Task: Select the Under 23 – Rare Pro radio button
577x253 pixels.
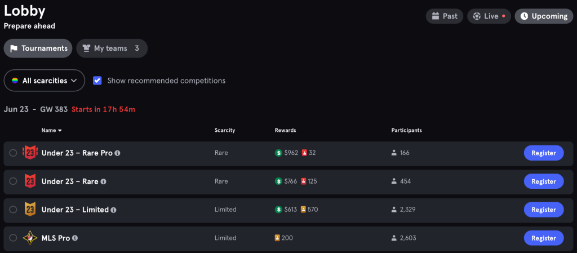Action: coord(14,153)
